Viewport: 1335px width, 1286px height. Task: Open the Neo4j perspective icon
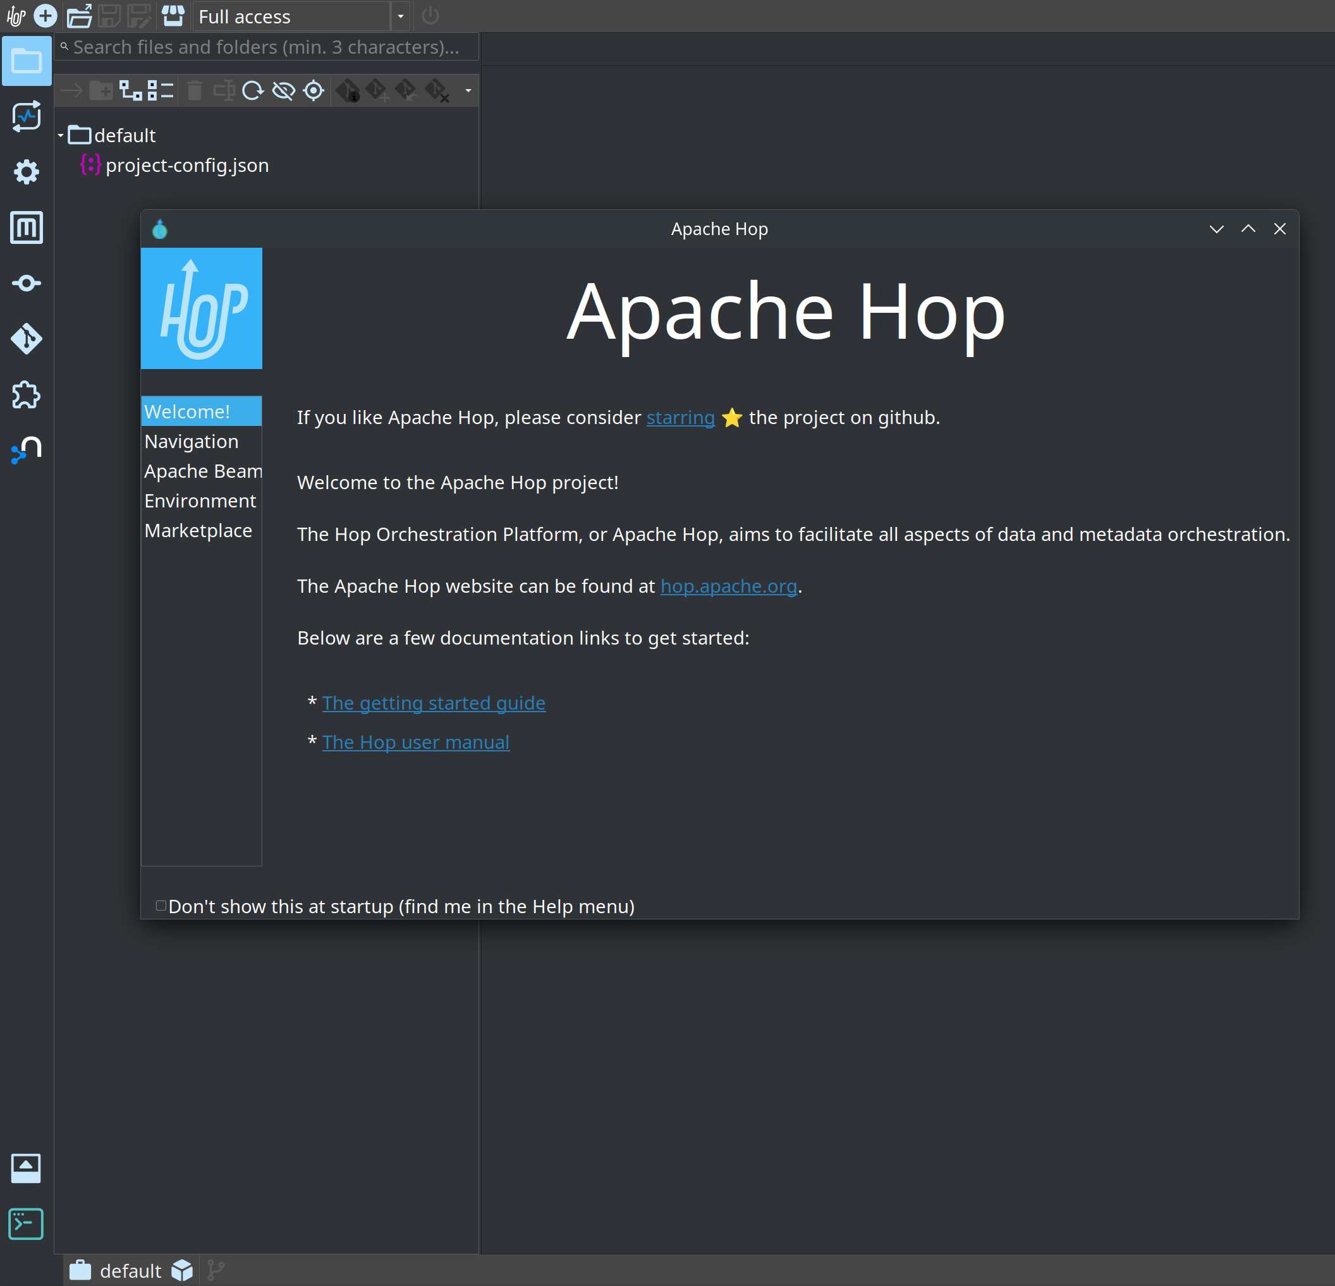(27, 450)
